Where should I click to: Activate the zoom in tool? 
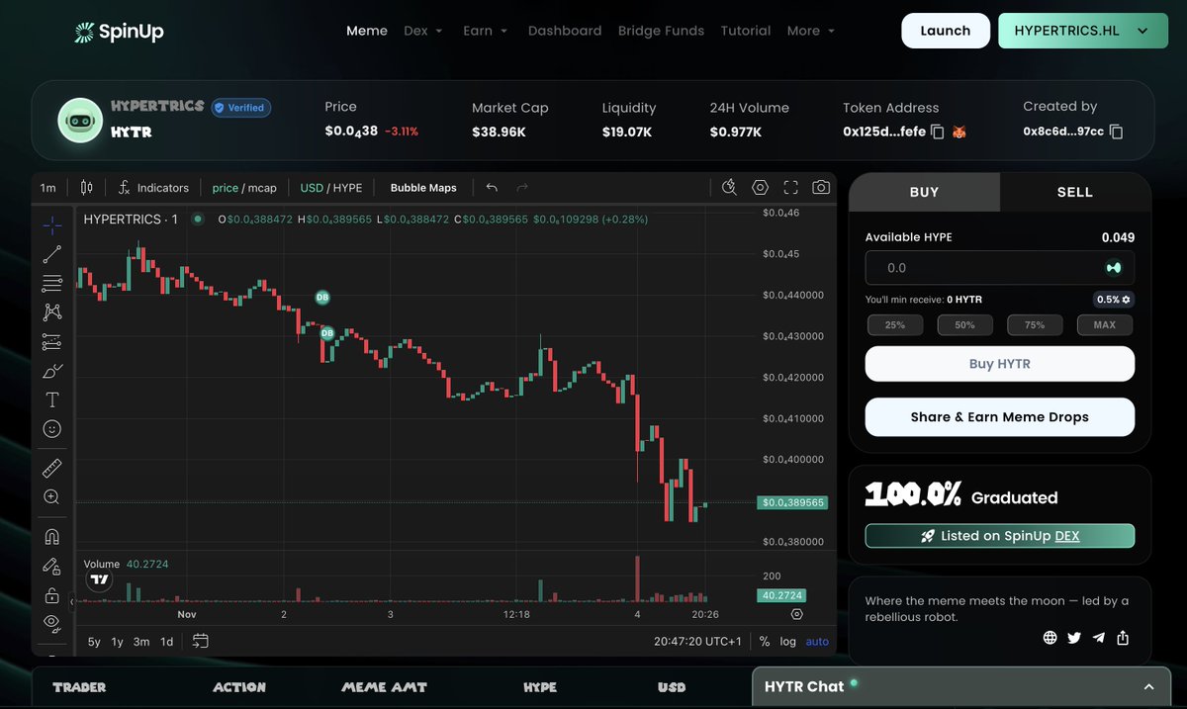[52, 497]
